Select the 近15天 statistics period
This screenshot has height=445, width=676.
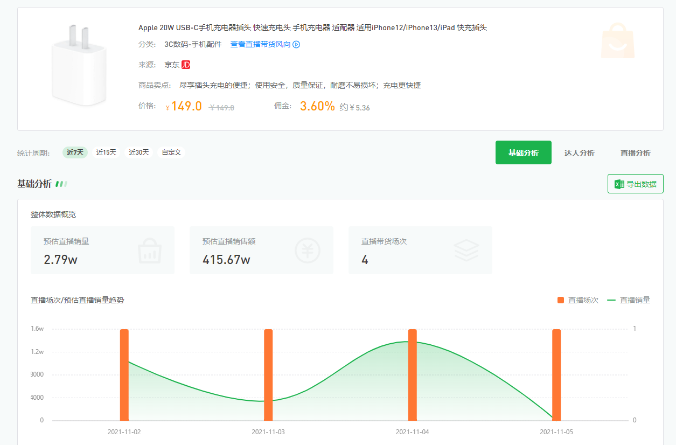pyautogui.click(x=106, y=152)
